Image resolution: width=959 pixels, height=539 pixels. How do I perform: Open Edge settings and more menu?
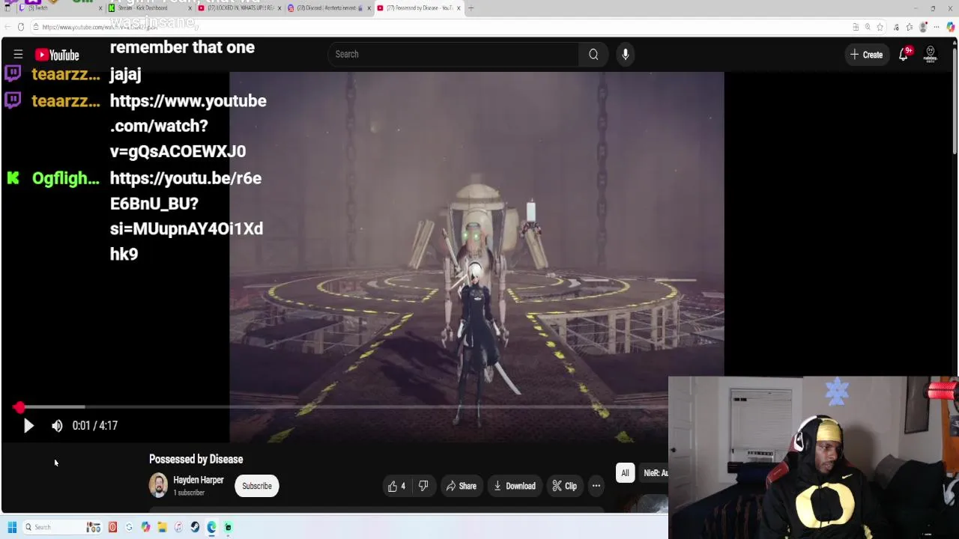pos(937,27)
